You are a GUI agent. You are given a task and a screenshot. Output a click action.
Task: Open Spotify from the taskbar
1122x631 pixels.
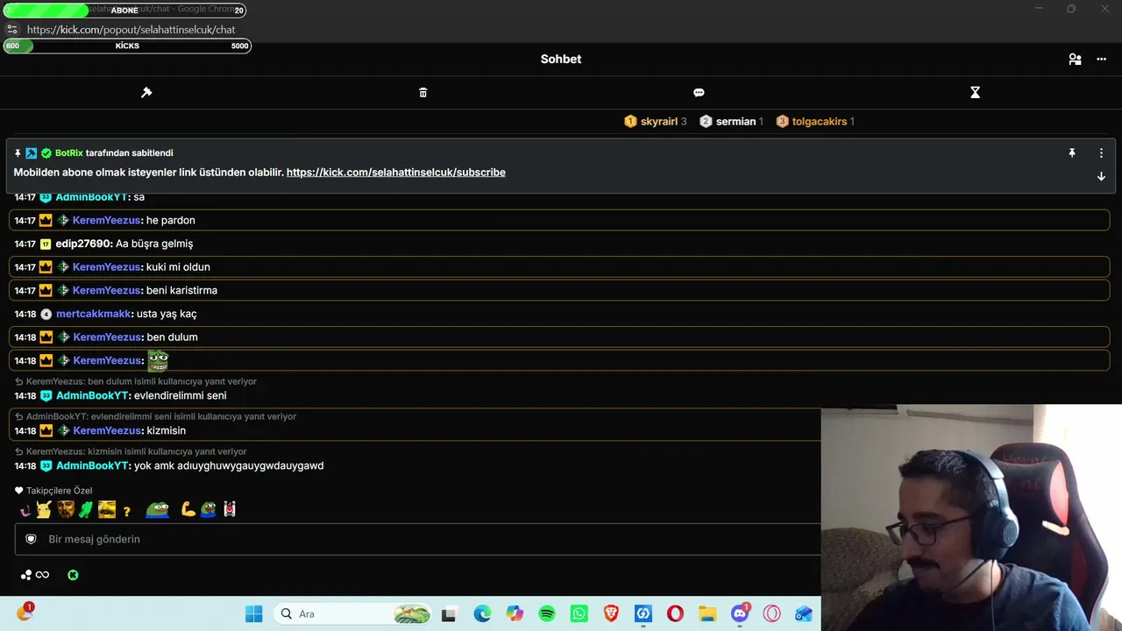[547, 614]
